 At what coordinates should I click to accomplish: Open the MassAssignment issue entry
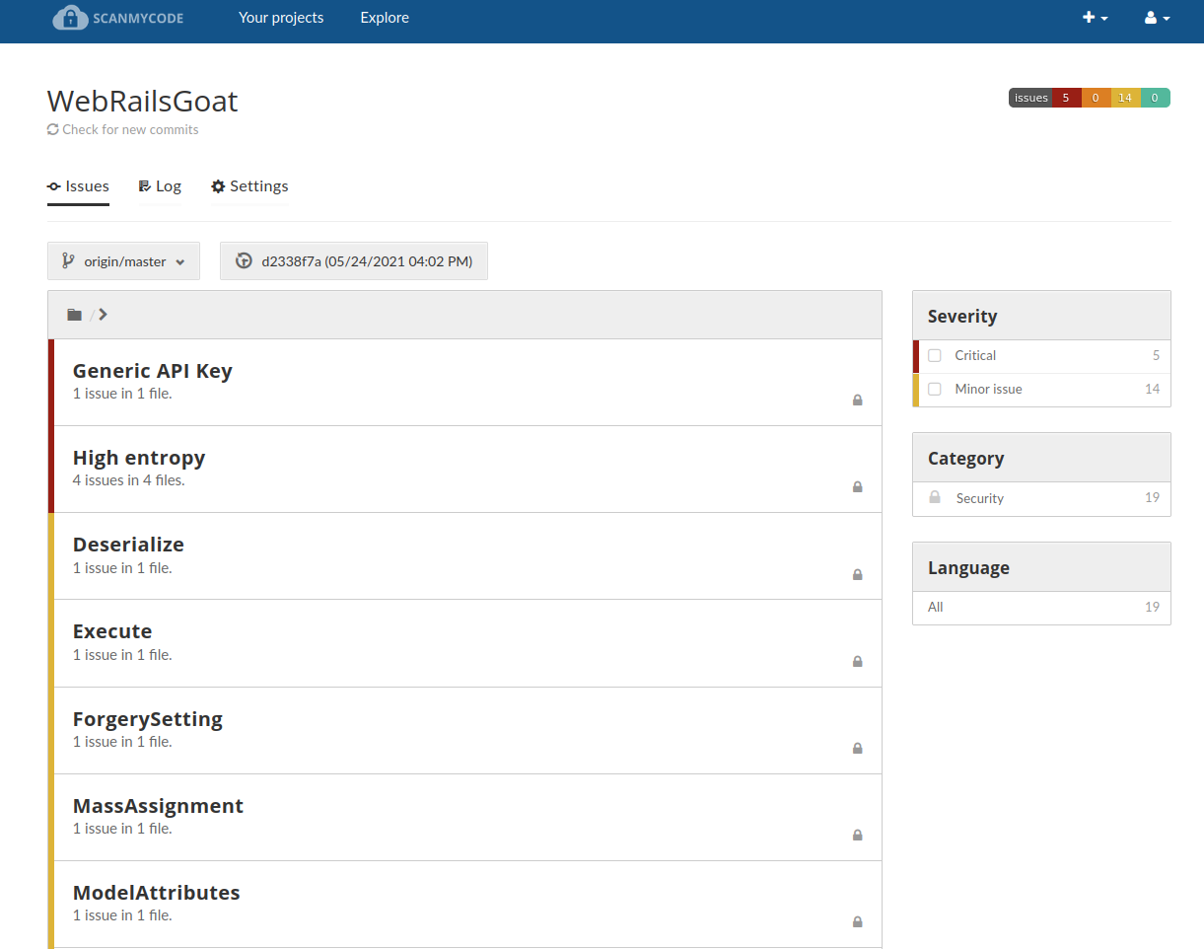tap(158, 806)
